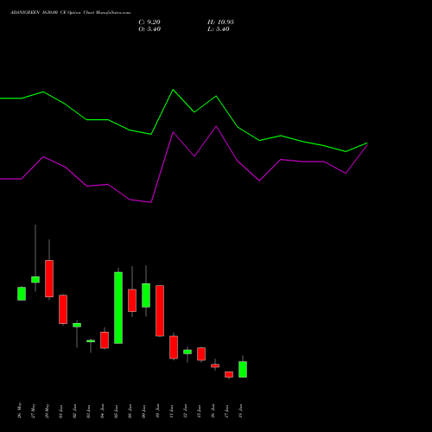Click the 05 Jun date label
The image size is (432, 432).
[117, 411]
